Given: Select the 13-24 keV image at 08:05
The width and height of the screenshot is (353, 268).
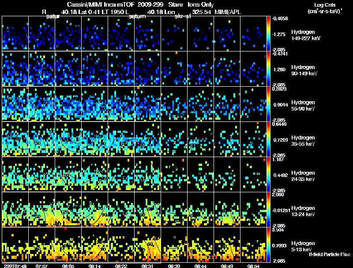Looking at the screenshot, I should [x=68, y=209].
